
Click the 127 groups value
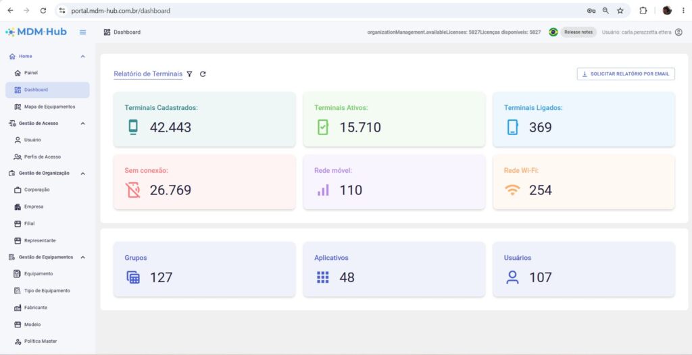coord(161,277)
